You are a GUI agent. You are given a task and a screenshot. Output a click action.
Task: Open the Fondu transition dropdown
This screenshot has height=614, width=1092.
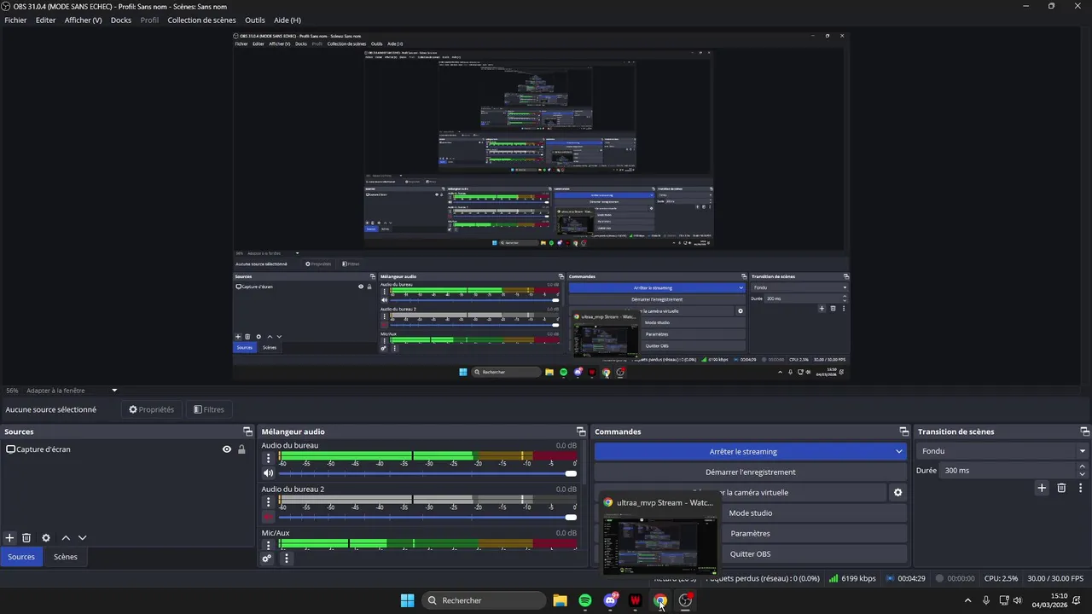coord(1002,451)
